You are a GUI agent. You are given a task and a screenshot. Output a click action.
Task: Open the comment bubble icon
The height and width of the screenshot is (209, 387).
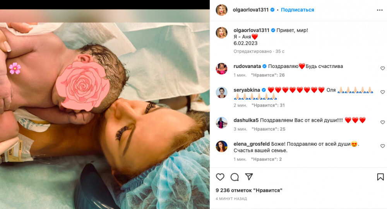coord(235,177)
